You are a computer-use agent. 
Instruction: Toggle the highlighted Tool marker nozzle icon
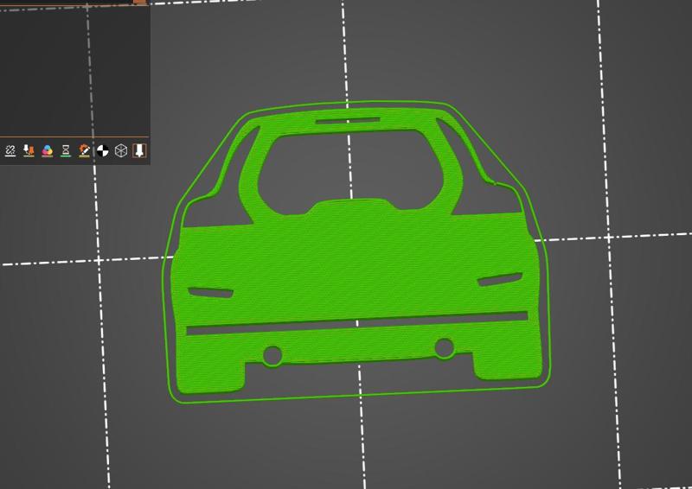click(x=139, y=150)
